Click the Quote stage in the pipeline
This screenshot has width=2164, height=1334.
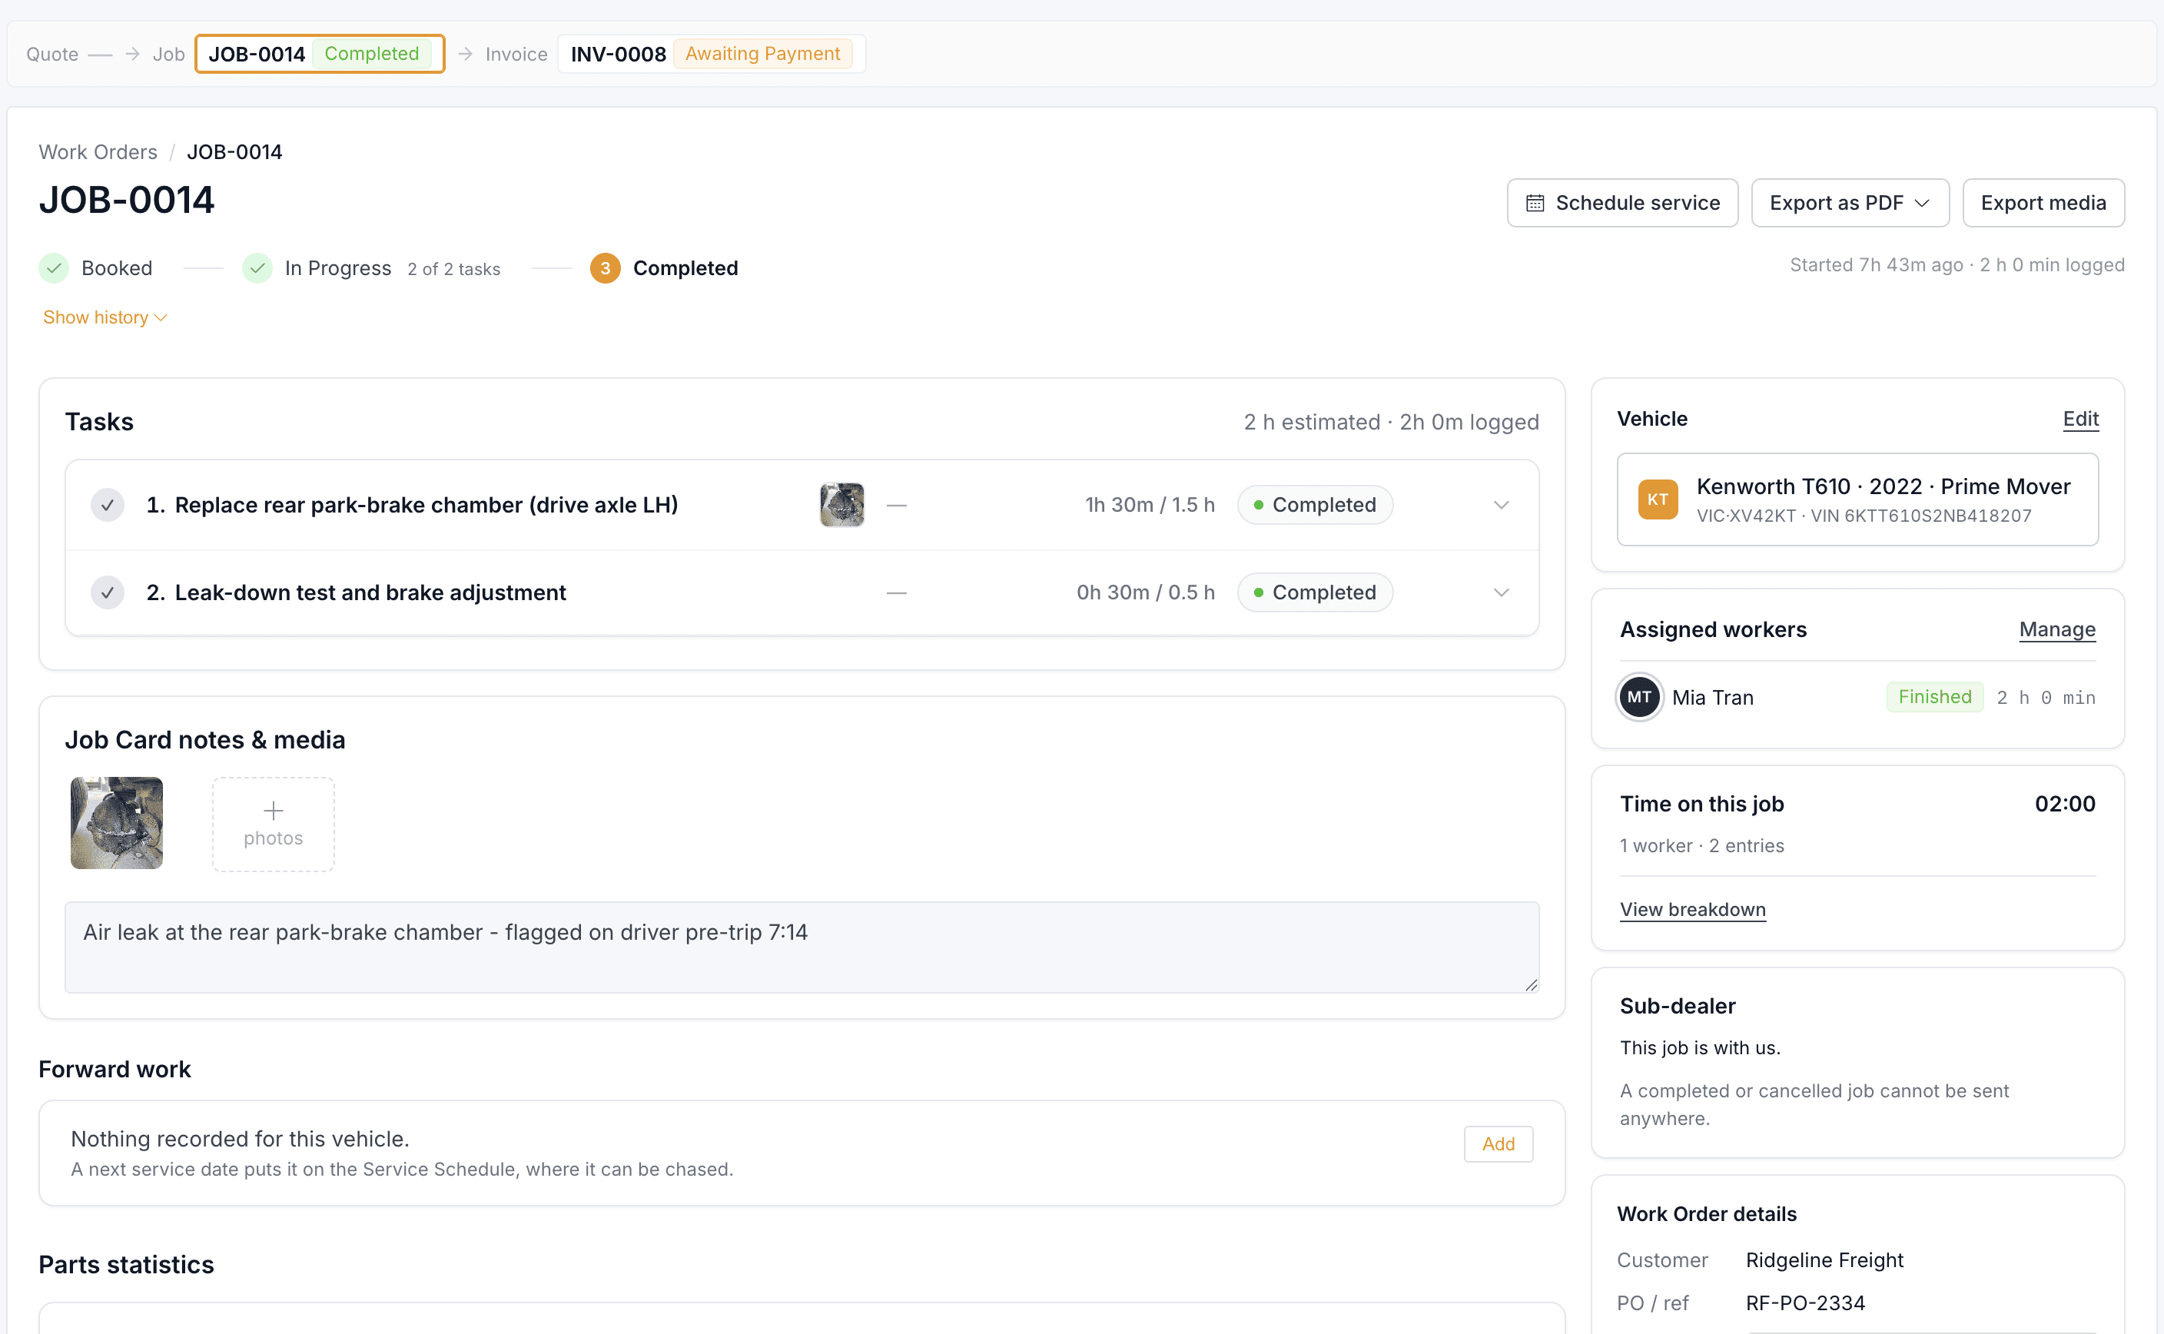(x=52, y=54)
